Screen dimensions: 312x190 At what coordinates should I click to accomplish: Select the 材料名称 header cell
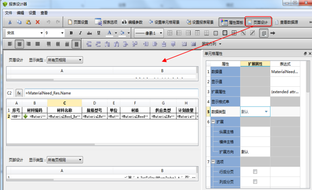65,110
